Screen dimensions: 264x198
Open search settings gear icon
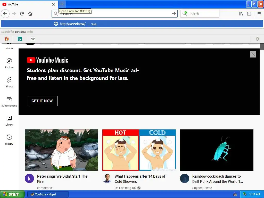(258, 39)
